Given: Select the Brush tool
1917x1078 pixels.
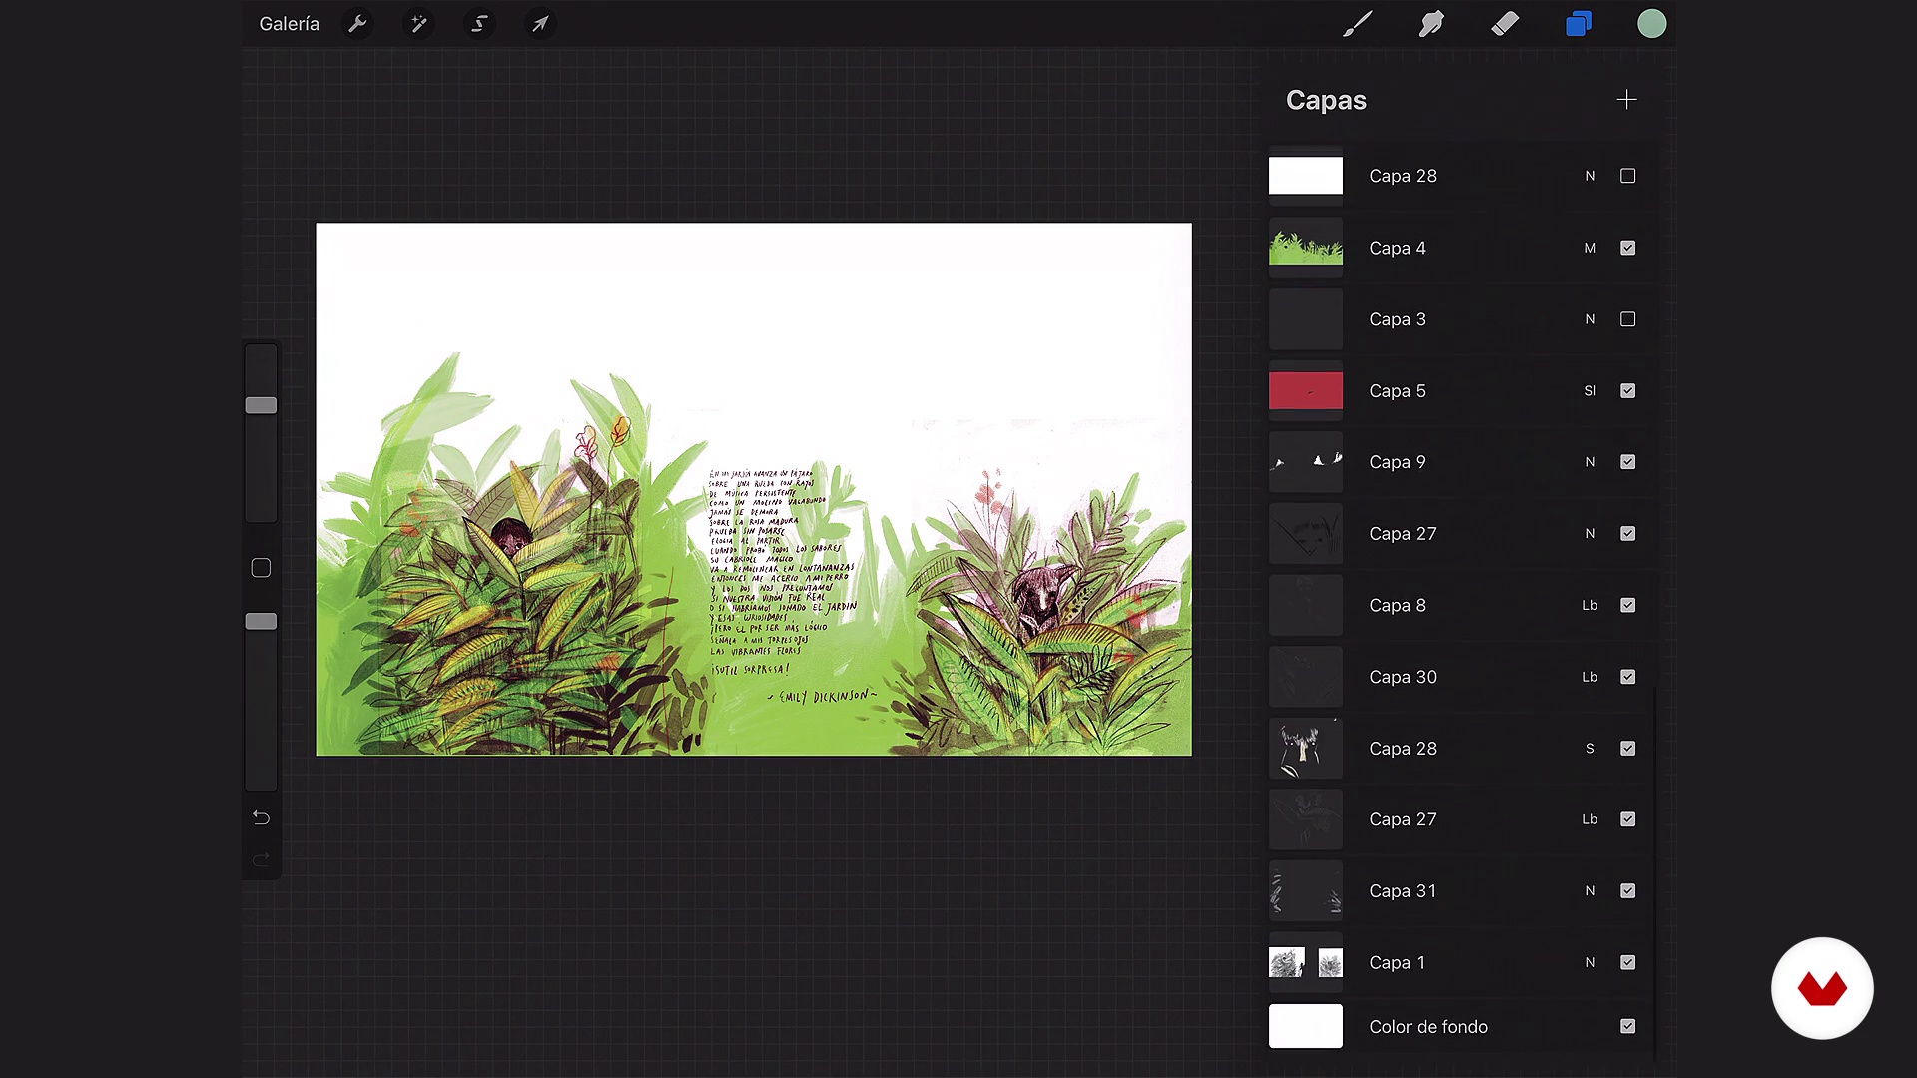Looking at the screenshot, I should 1357,24.
